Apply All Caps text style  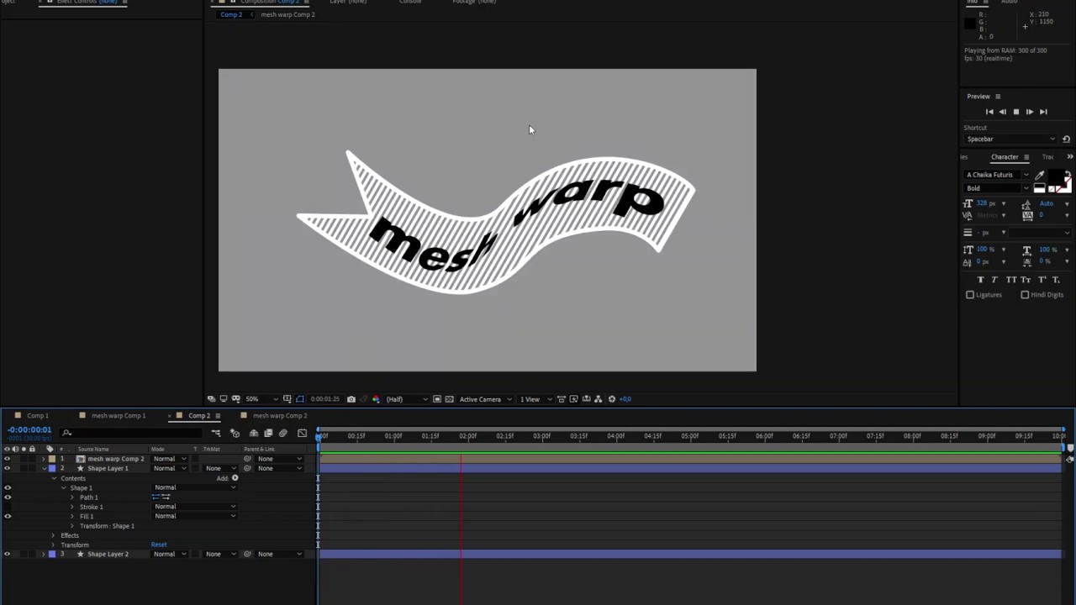pos(1011,280)
